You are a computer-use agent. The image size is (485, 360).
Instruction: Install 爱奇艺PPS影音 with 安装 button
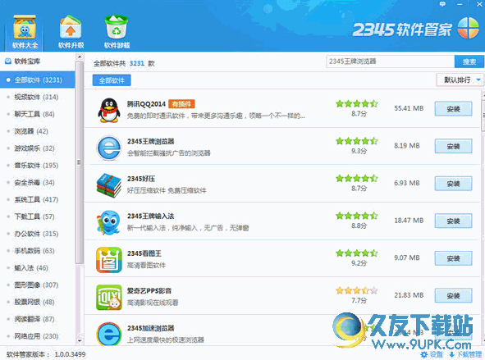point(453,296)
